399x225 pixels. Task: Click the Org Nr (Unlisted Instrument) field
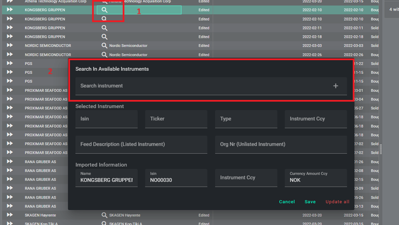(x=281, y=145)
